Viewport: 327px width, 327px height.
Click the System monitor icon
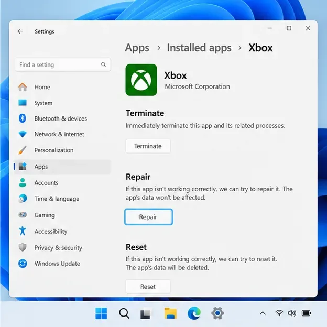[x=23, y=103]
